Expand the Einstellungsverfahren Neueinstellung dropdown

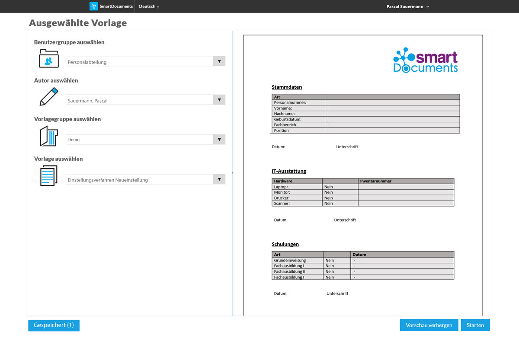point(219,180)
